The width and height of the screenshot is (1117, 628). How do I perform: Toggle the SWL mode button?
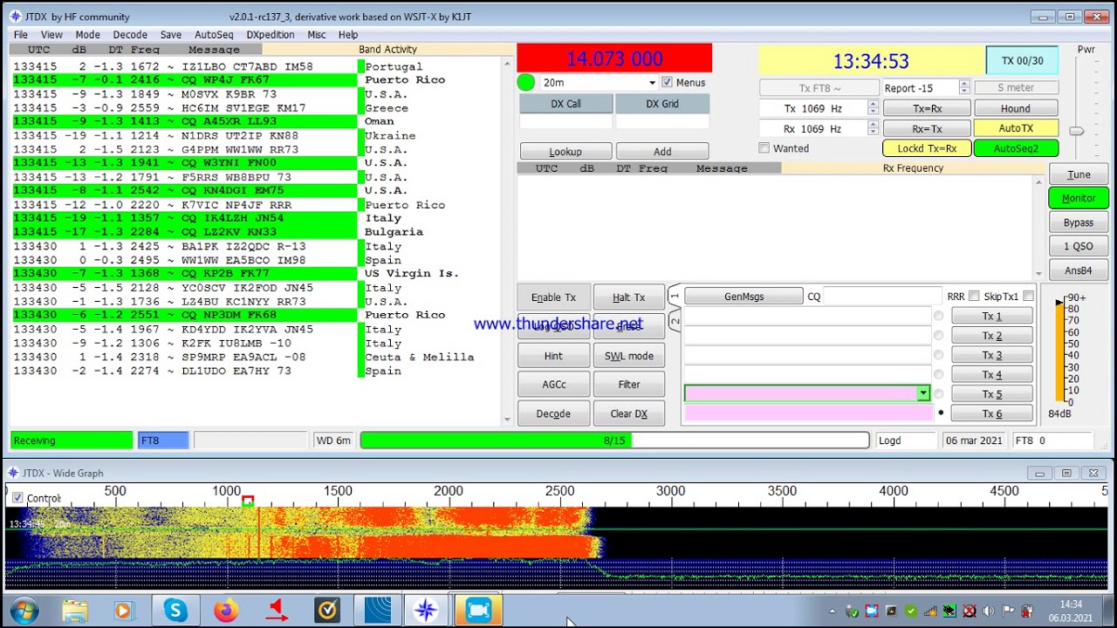[x=628, y=356]
